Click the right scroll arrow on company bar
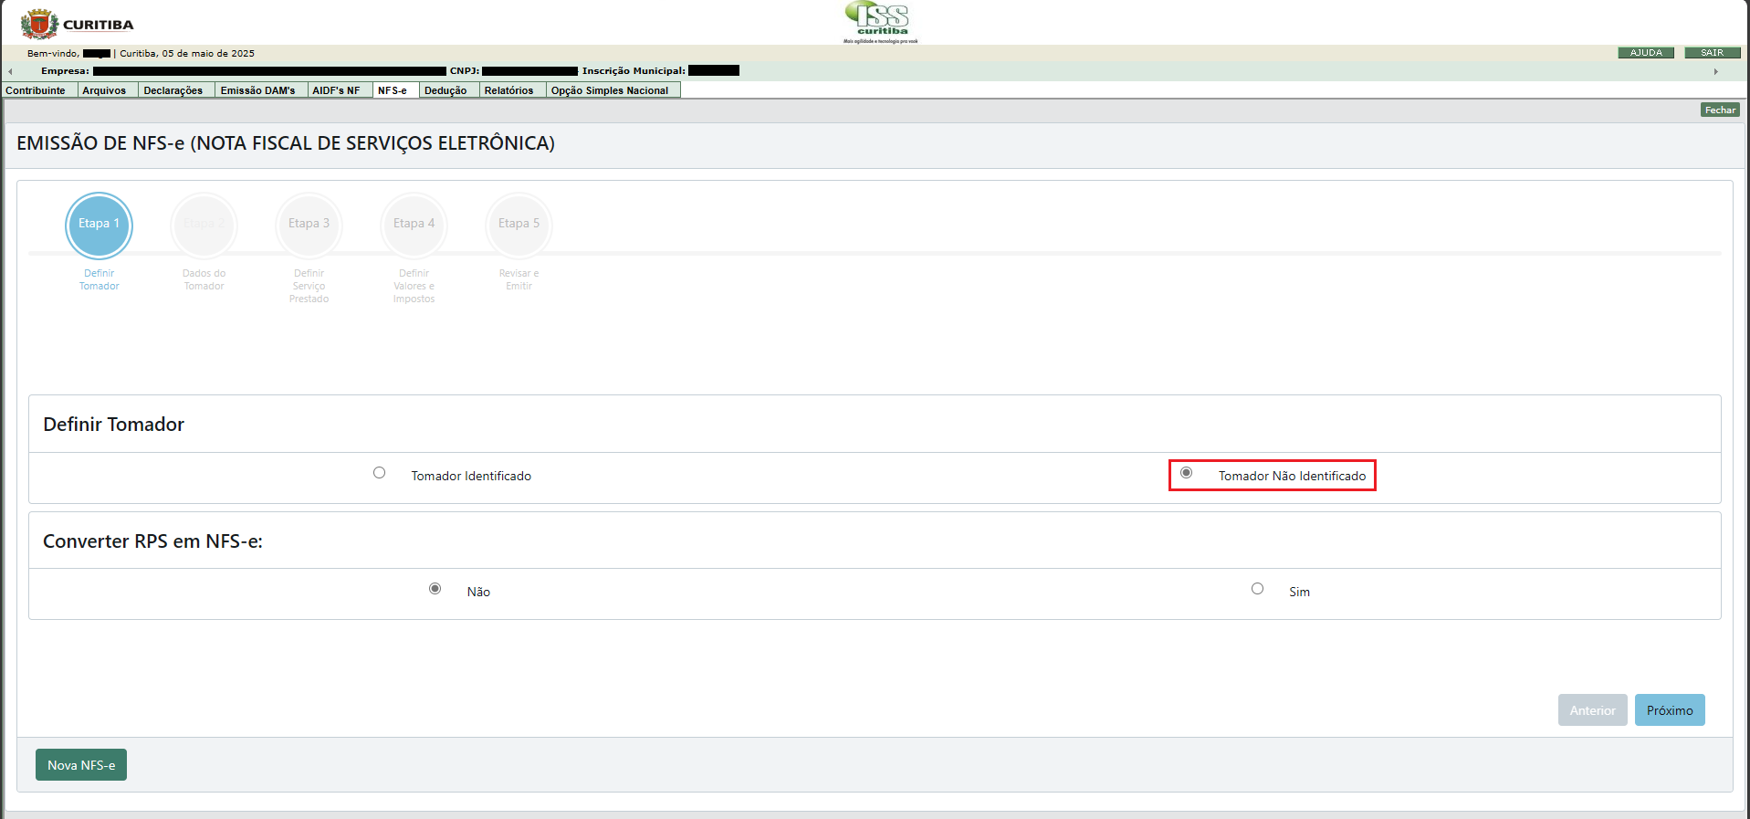Image resolution: width=1750 pixels, height=819 pixels. [1715, 71]
